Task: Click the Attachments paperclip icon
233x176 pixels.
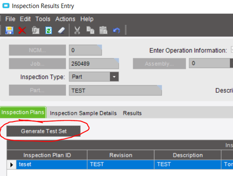Action: [35, 30]
